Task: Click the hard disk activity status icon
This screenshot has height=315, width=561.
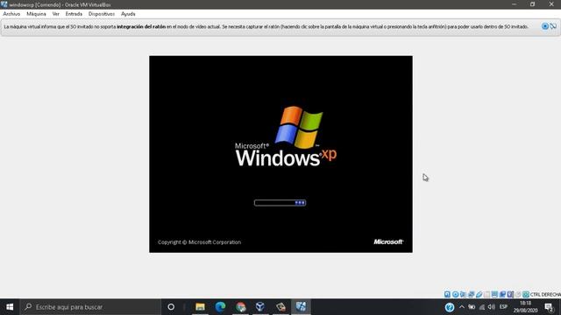Action: (x=447, y=294)
